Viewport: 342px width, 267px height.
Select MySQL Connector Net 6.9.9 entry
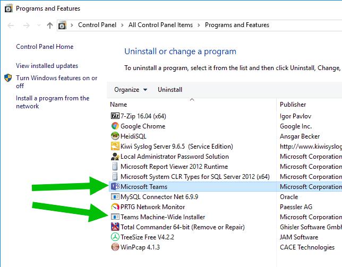(x=159, y=197)
